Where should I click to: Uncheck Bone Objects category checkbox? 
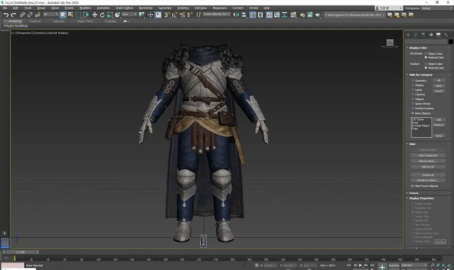(412, 113)
